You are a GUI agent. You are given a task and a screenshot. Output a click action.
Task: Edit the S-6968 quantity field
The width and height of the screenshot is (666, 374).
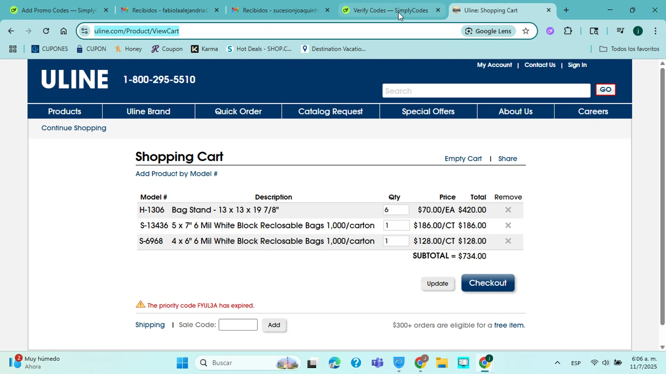(396, 241)
